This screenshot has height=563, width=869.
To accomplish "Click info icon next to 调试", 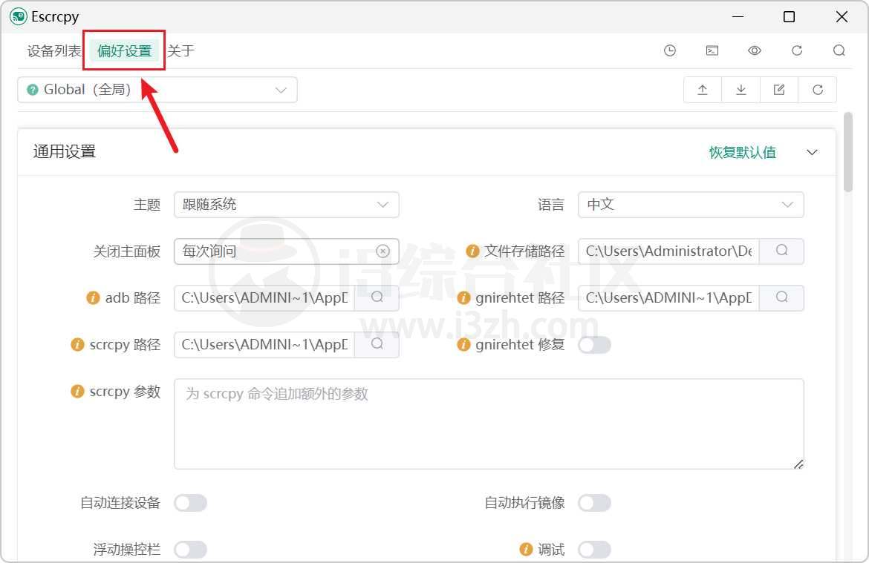I will point(526,549).
